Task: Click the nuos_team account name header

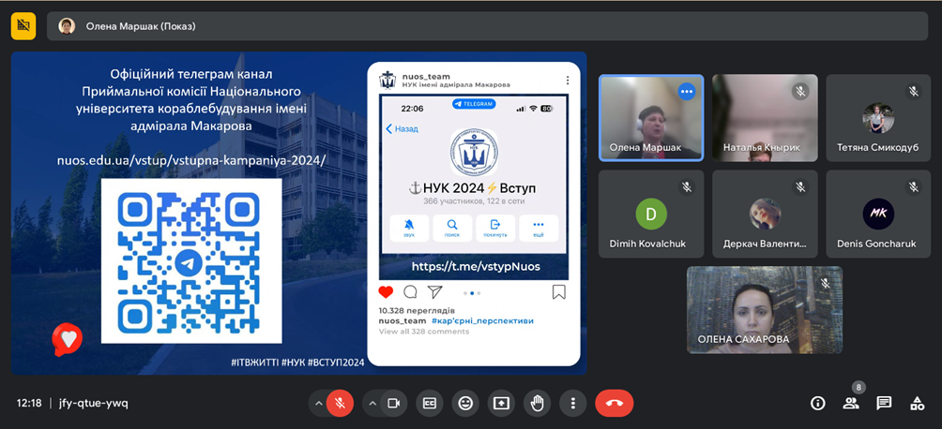Action: pyautogui.click(x=425, y=76)
